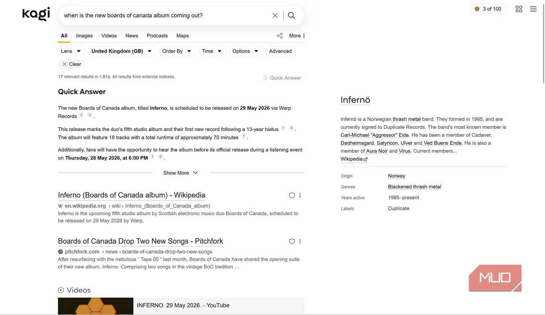Viewport: 545px width, 315px height.
Task: Click the shield icon for the Pitchfork result
Action: (x=292, y=241)
